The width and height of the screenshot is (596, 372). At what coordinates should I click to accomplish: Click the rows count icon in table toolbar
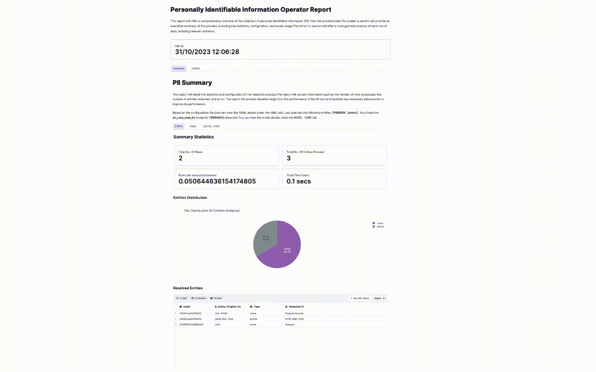(177, 298)
